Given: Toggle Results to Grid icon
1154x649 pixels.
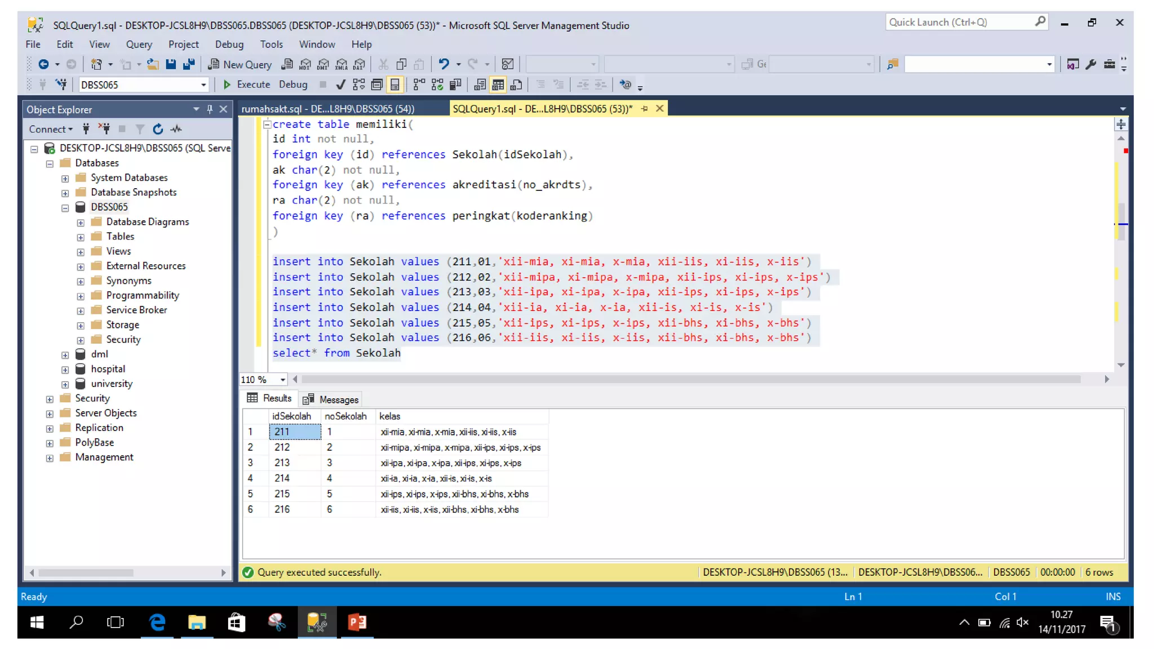Looking at the screenshot, I should [x=498, y=85].
